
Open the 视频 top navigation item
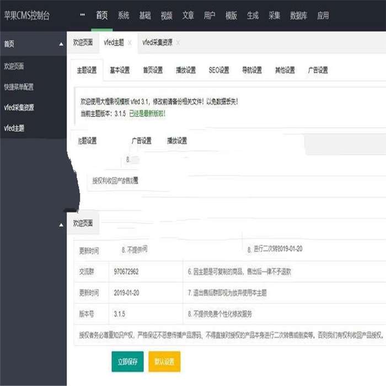point(167,15)
